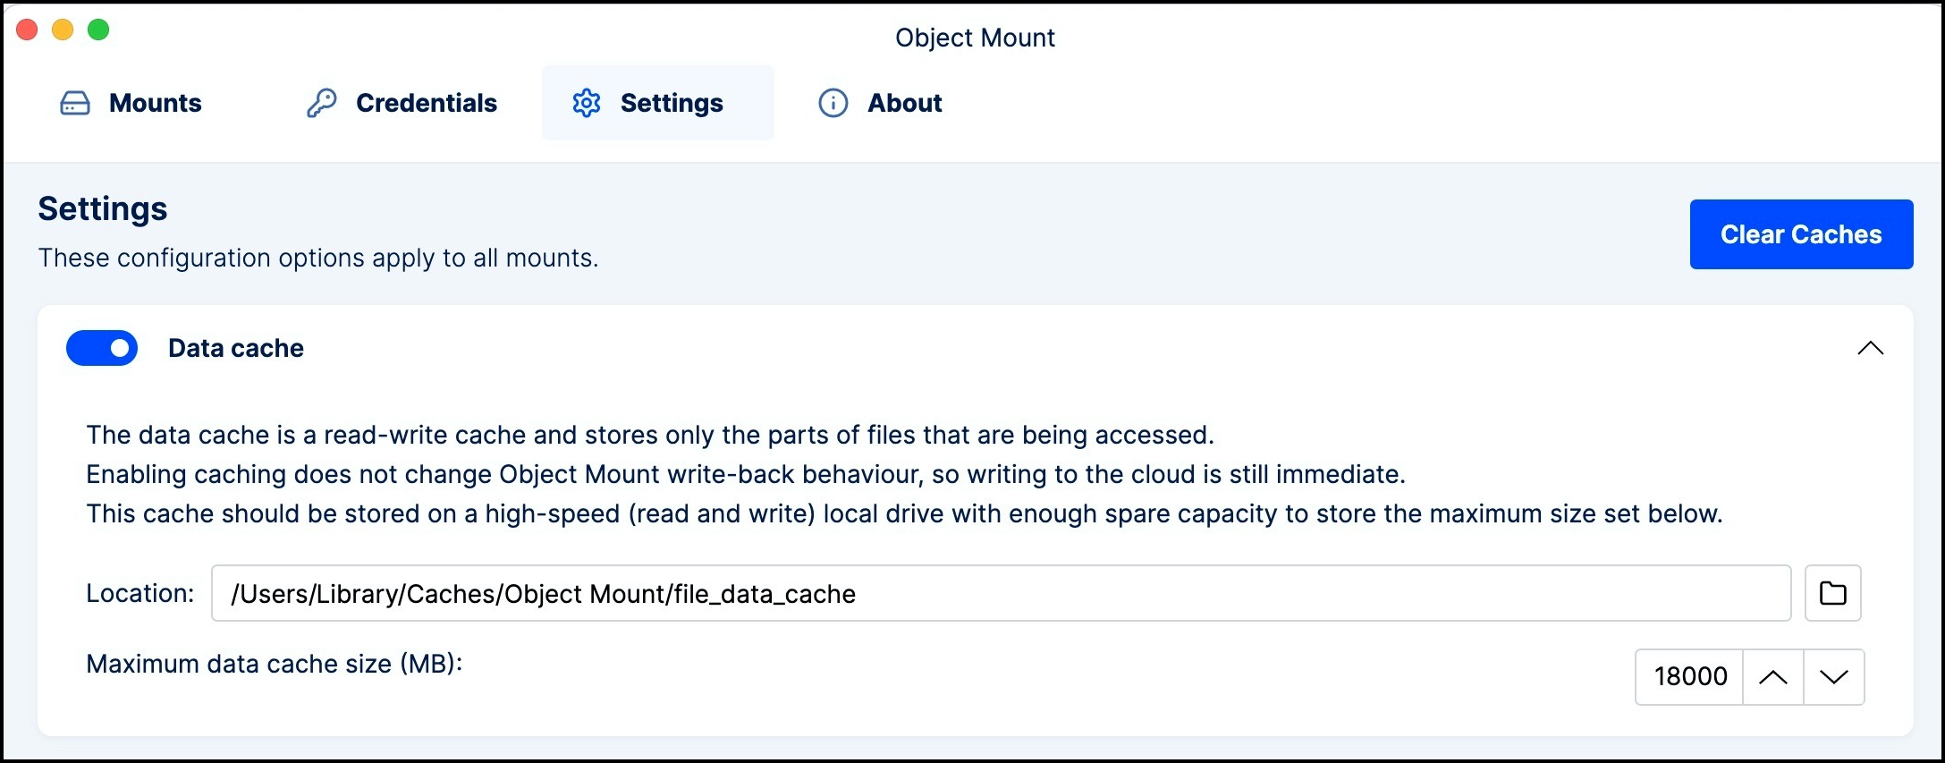This screenshot has height=763, width=1945.
Task: Select the Settings tab label
Action: click(672, 104)
